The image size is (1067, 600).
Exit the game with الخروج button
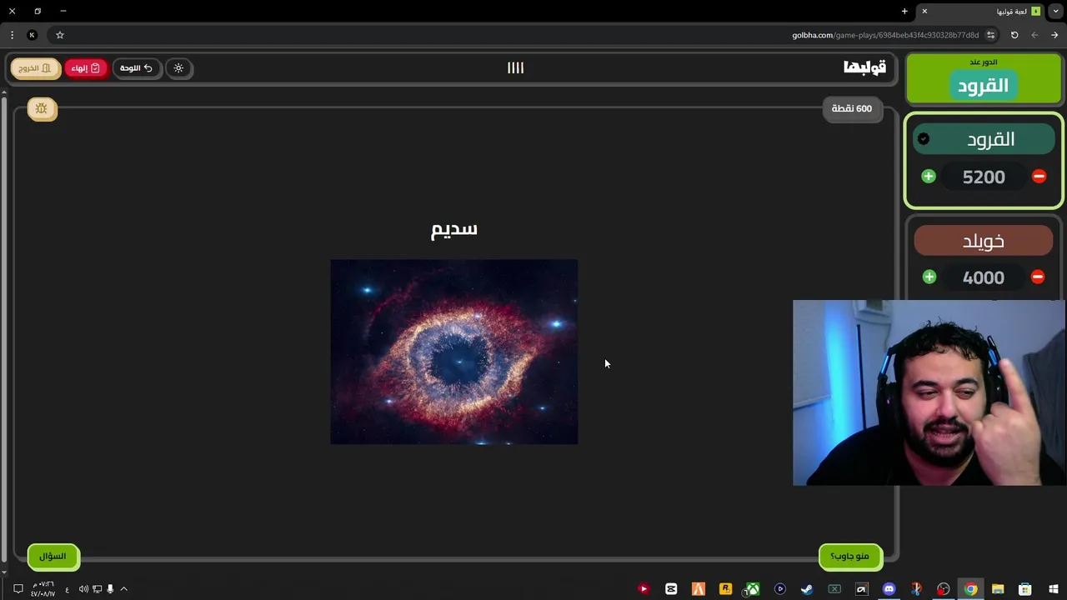[36, 68]
